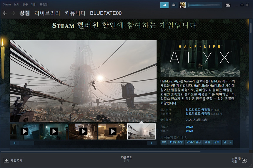Open the Valve publisher link

(x=189, y=131)
